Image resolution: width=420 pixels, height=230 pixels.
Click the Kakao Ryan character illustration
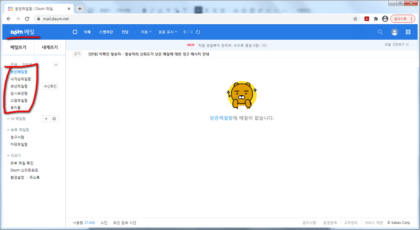point(242,95)
